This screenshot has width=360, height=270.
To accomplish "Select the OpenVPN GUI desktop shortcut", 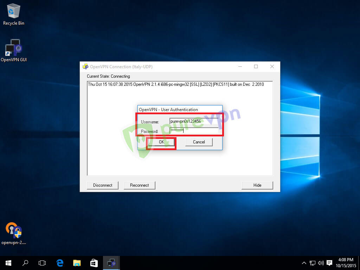I will click(x=14, y=51).
